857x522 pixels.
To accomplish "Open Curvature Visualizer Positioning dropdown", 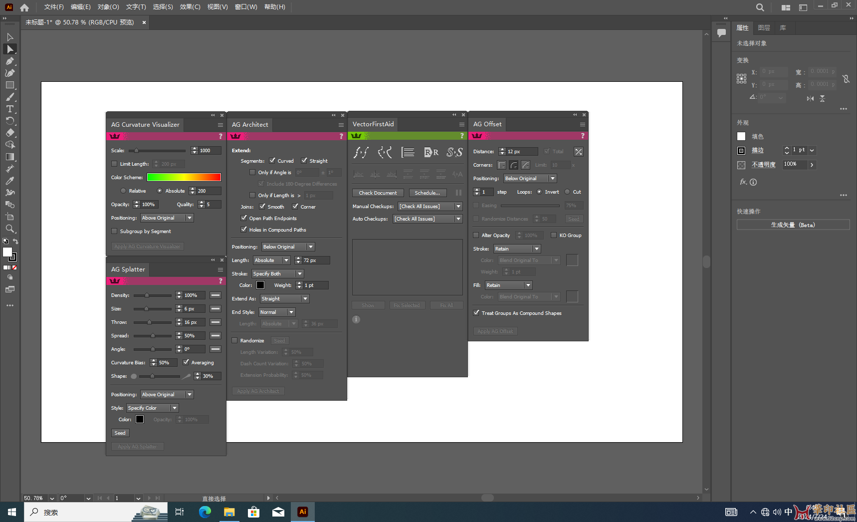I will coord(167,218).
